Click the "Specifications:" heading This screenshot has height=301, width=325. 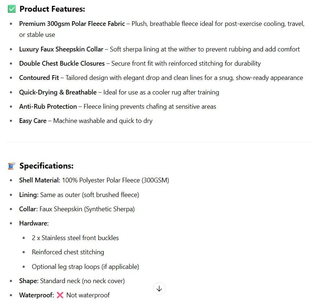click(46, 166)
